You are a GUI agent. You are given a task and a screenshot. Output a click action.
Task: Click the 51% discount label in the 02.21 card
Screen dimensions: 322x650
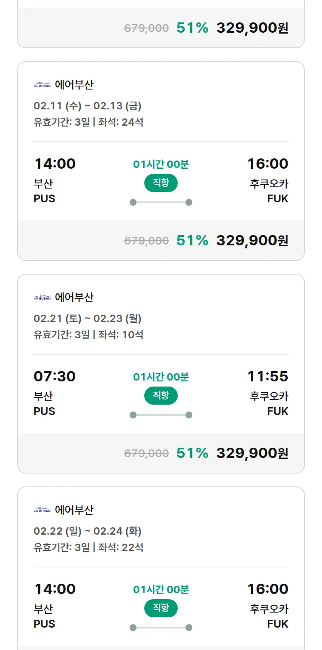[192, 453]
